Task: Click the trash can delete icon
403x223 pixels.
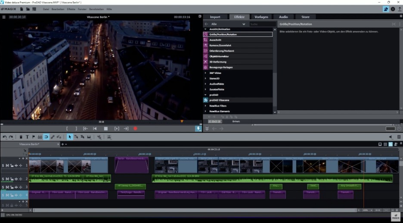Action: 21,137
